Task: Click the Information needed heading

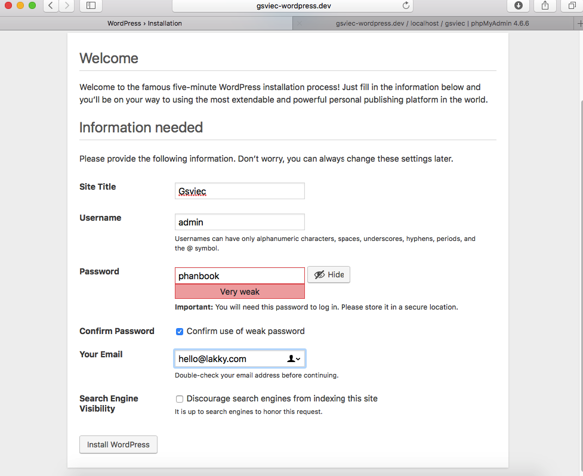Action: 141,128
